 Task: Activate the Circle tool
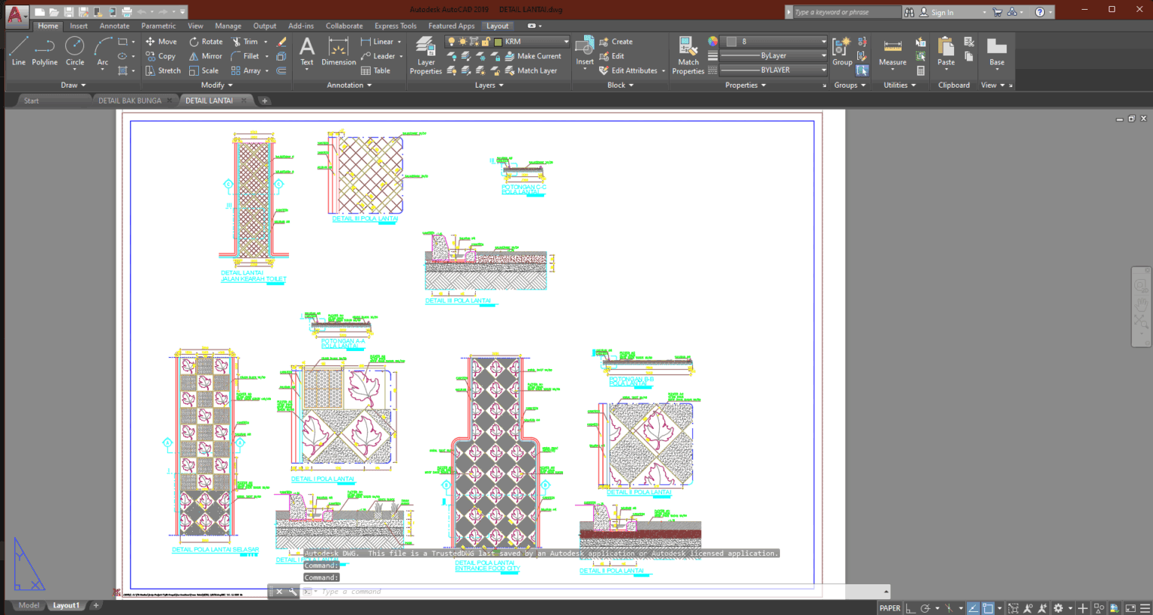click(x=74, y=52)
